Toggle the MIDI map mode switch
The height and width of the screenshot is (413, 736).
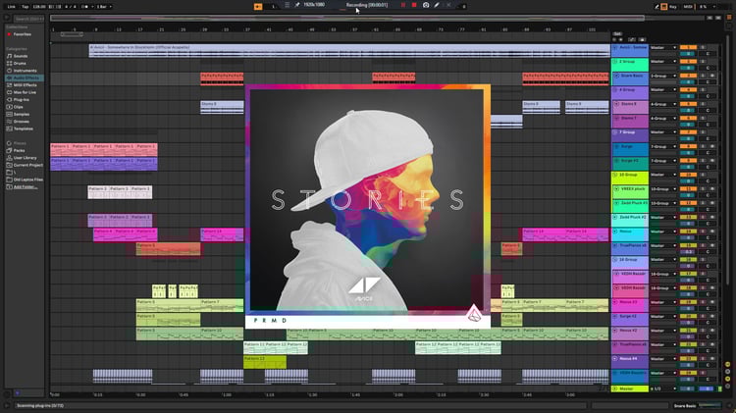pos(688,7)
